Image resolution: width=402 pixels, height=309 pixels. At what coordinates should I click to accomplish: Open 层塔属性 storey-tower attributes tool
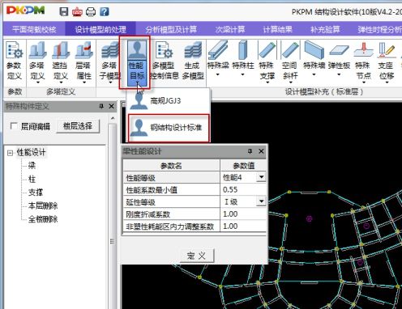[x=83, y=61]
